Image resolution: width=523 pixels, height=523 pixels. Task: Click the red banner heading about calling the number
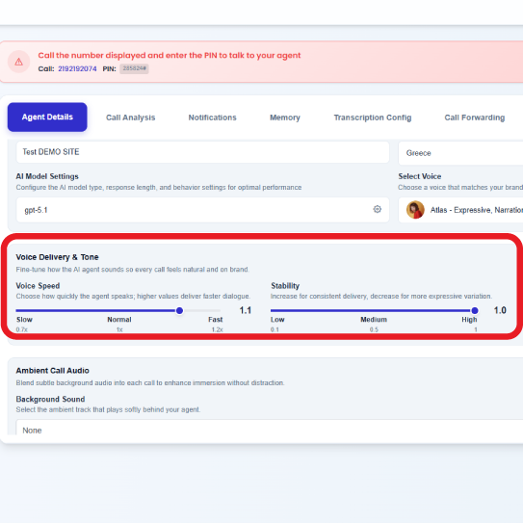click(170, 55)
